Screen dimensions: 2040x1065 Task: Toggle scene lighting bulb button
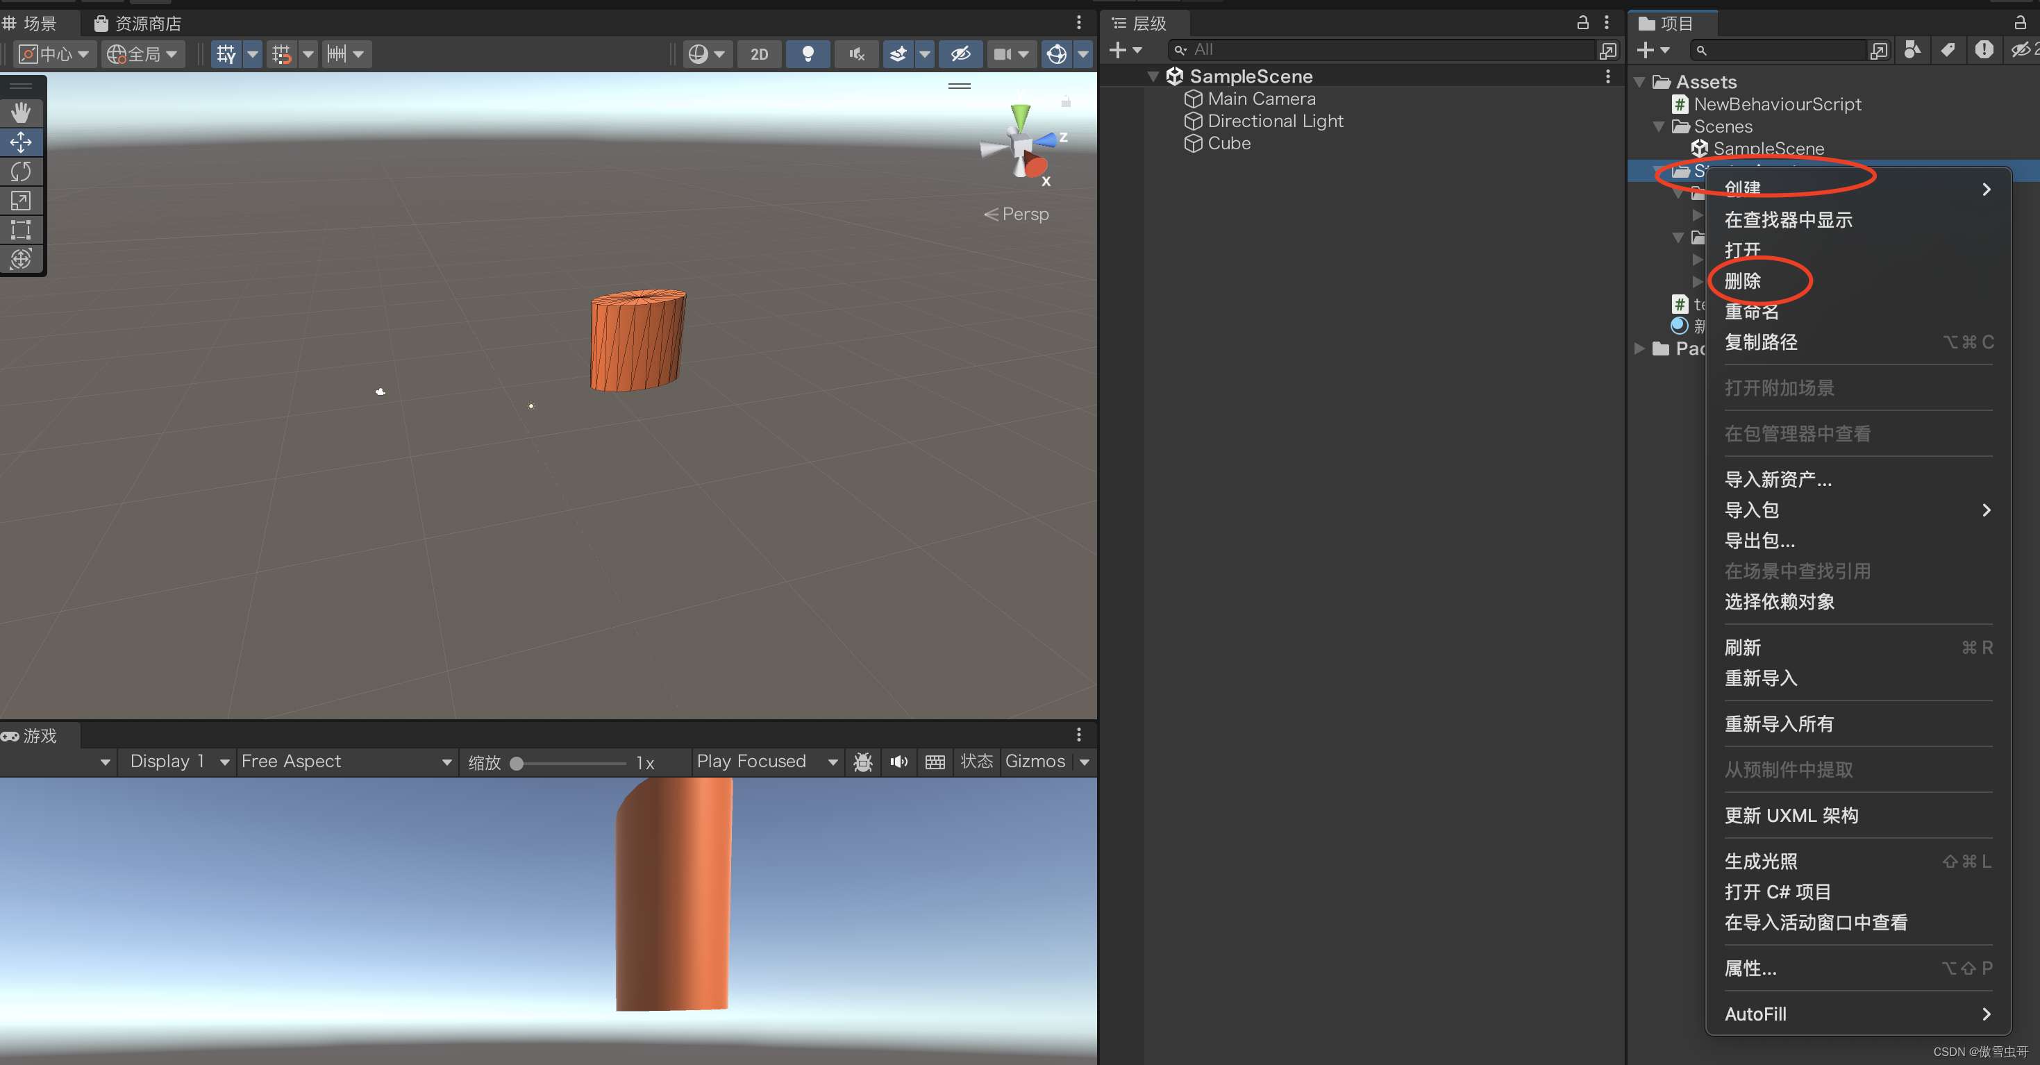click(808, 54)
